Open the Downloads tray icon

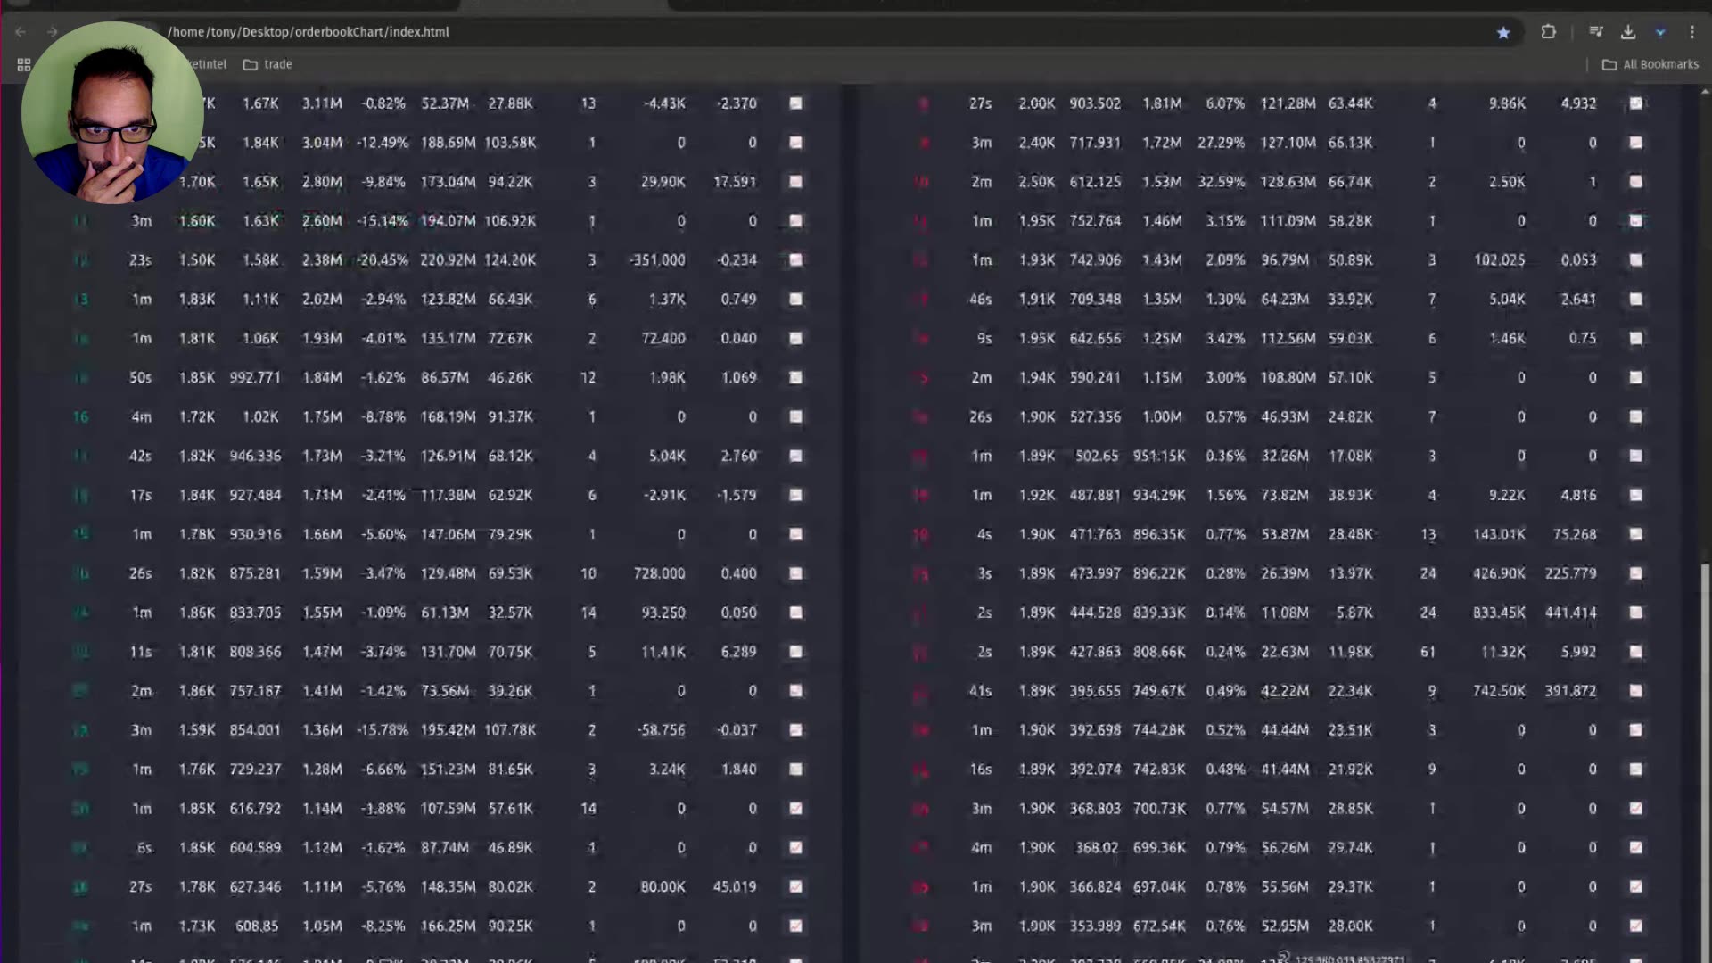[x=1628, y=32]
